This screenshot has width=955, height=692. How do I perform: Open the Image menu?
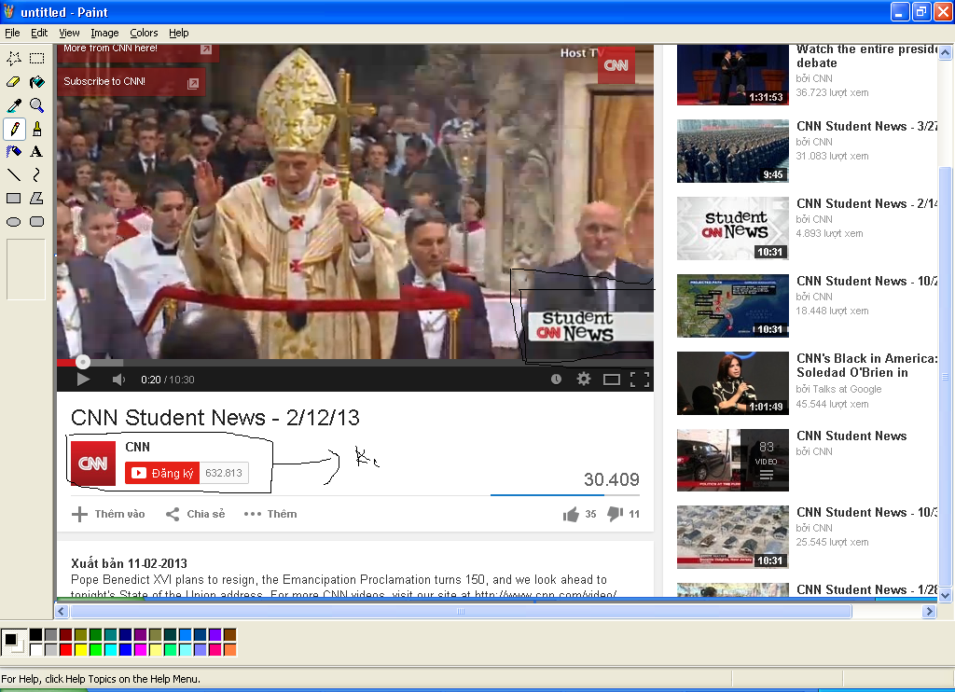point(104,33)
